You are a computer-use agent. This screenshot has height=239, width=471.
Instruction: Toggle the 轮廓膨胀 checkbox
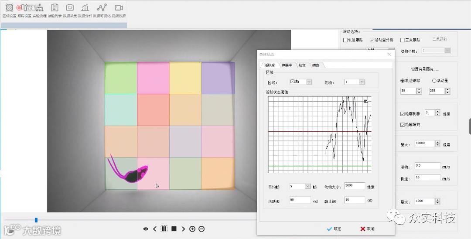coord(403,114)
